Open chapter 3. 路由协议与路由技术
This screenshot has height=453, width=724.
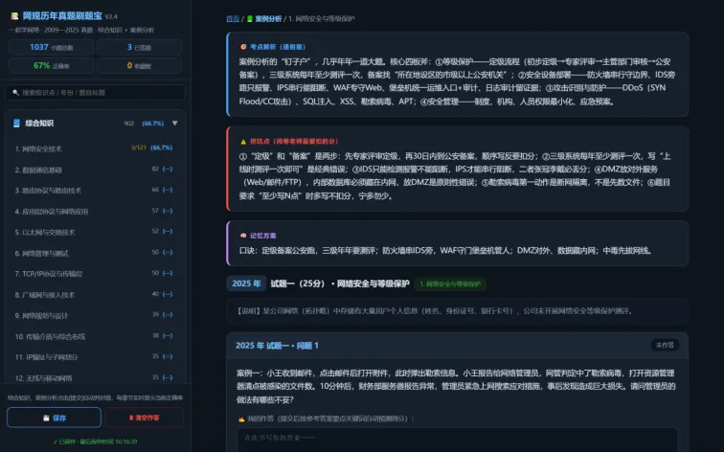click(x=95, y=191)
